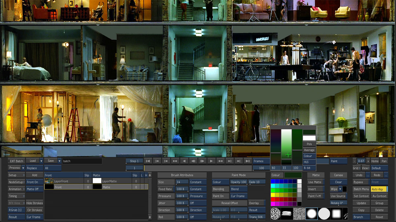This screenshot has width=396, height=222.
Task: Toggle Hide Strokes
Action: (34, 203)
